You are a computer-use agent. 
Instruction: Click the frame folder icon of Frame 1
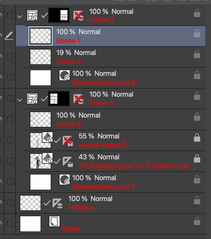32,99
